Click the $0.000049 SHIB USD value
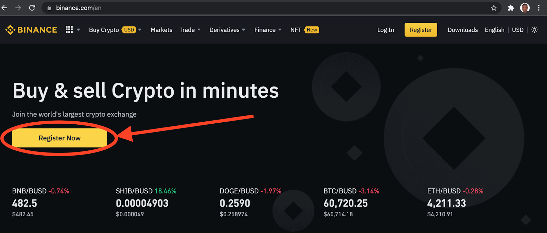 point(130,214)
